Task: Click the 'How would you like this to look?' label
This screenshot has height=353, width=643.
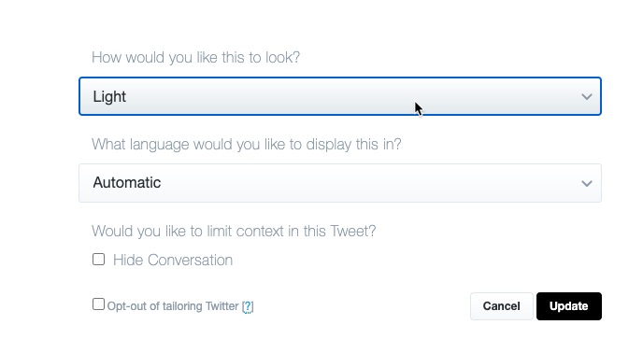Action: point(195,57)
